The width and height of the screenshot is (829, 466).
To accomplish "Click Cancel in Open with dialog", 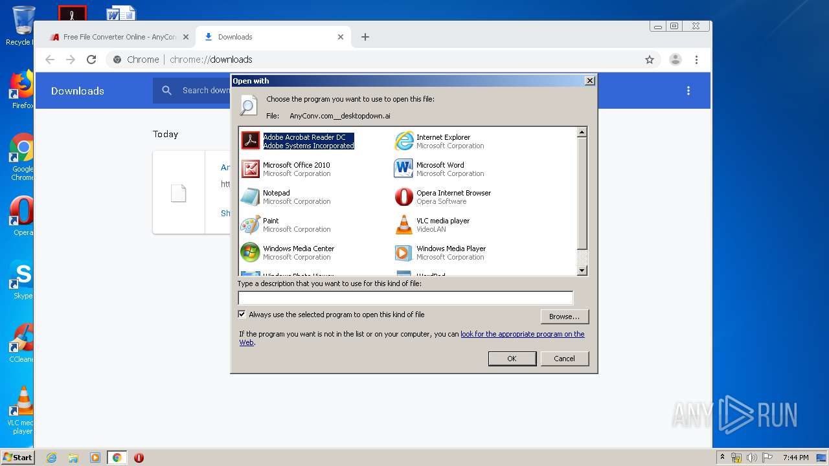I will [564, 359].
